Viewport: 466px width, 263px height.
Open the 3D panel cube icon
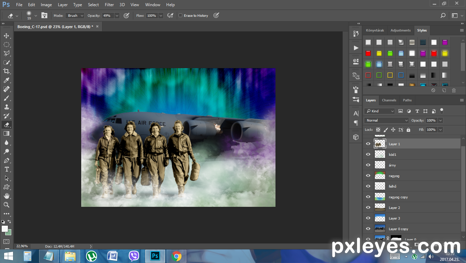(x=356, y=137)
